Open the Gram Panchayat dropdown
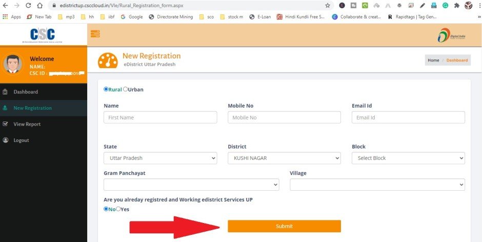This screenshot has width=482, height=242. pyautogui.click(x=191, y=185)
